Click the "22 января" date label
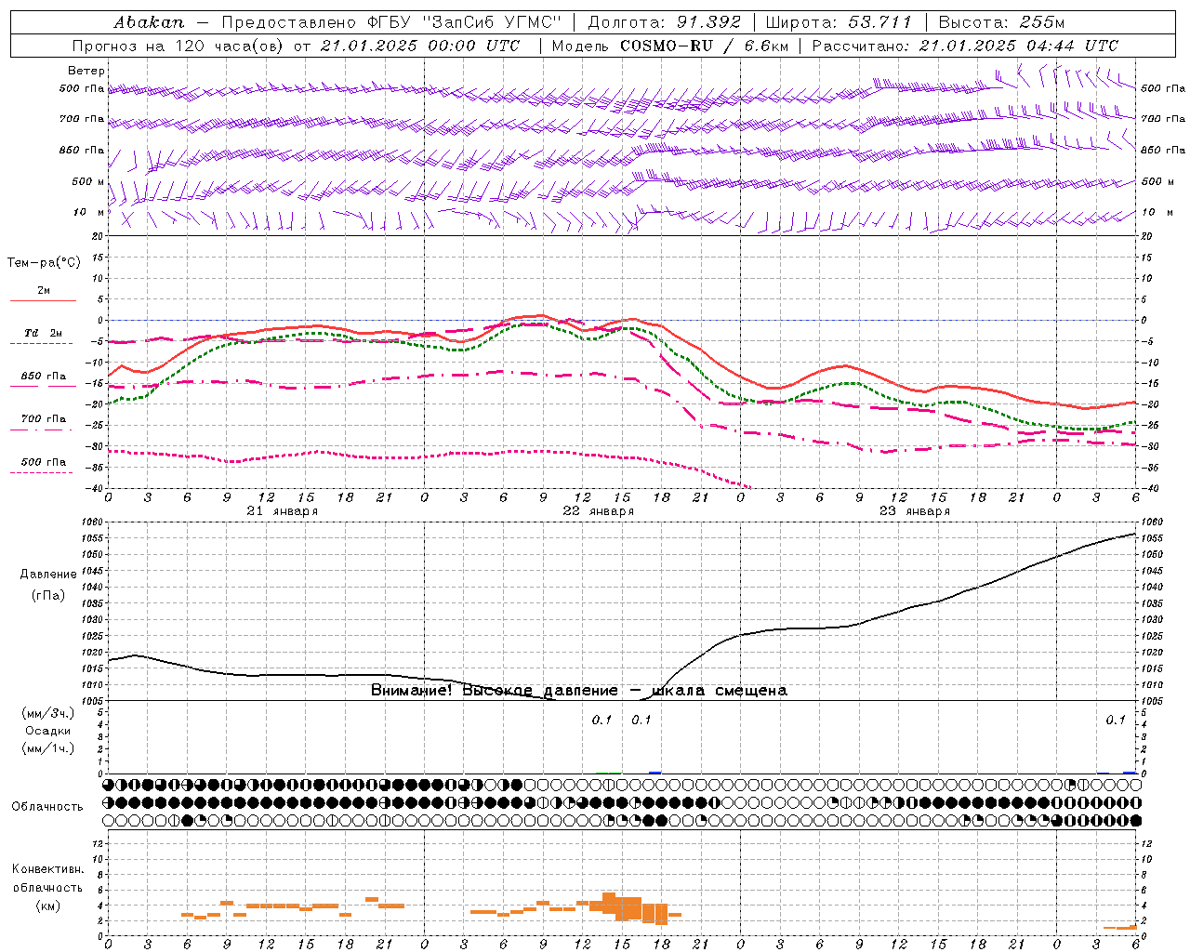 click(599, 511)
